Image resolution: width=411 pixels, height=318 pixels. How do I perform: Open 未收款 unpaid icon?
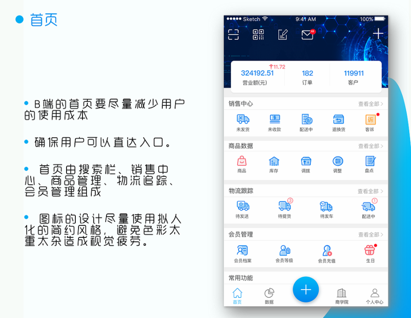275,120
